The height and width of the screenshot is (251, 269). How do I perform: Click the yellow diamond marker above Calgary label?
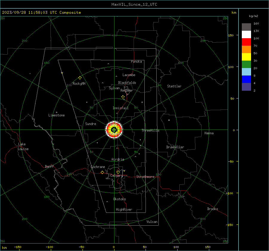tap(118, 172)
